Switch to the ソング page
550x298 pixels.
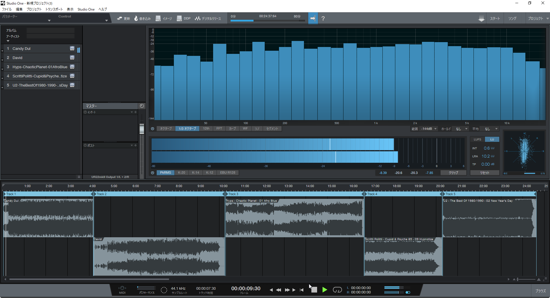[512, 19]
